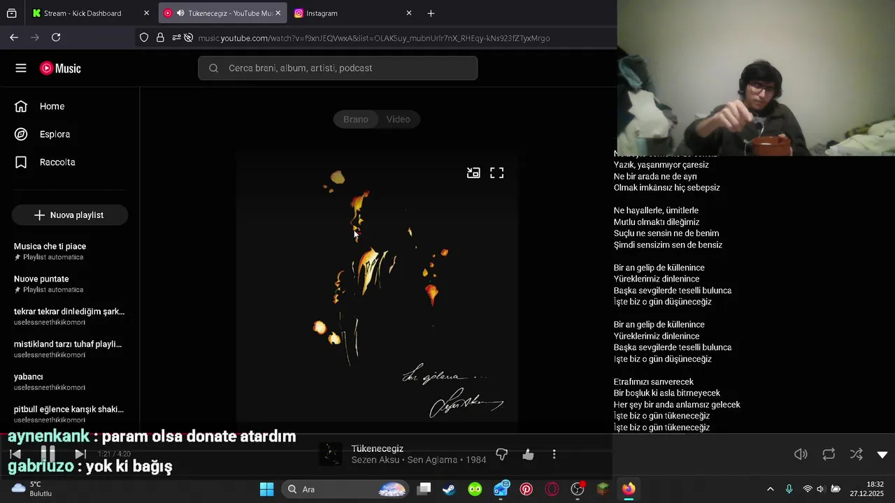The image size is (895, 503).
Task: Create a Nuova playlist
Action: tap(69, 215)
